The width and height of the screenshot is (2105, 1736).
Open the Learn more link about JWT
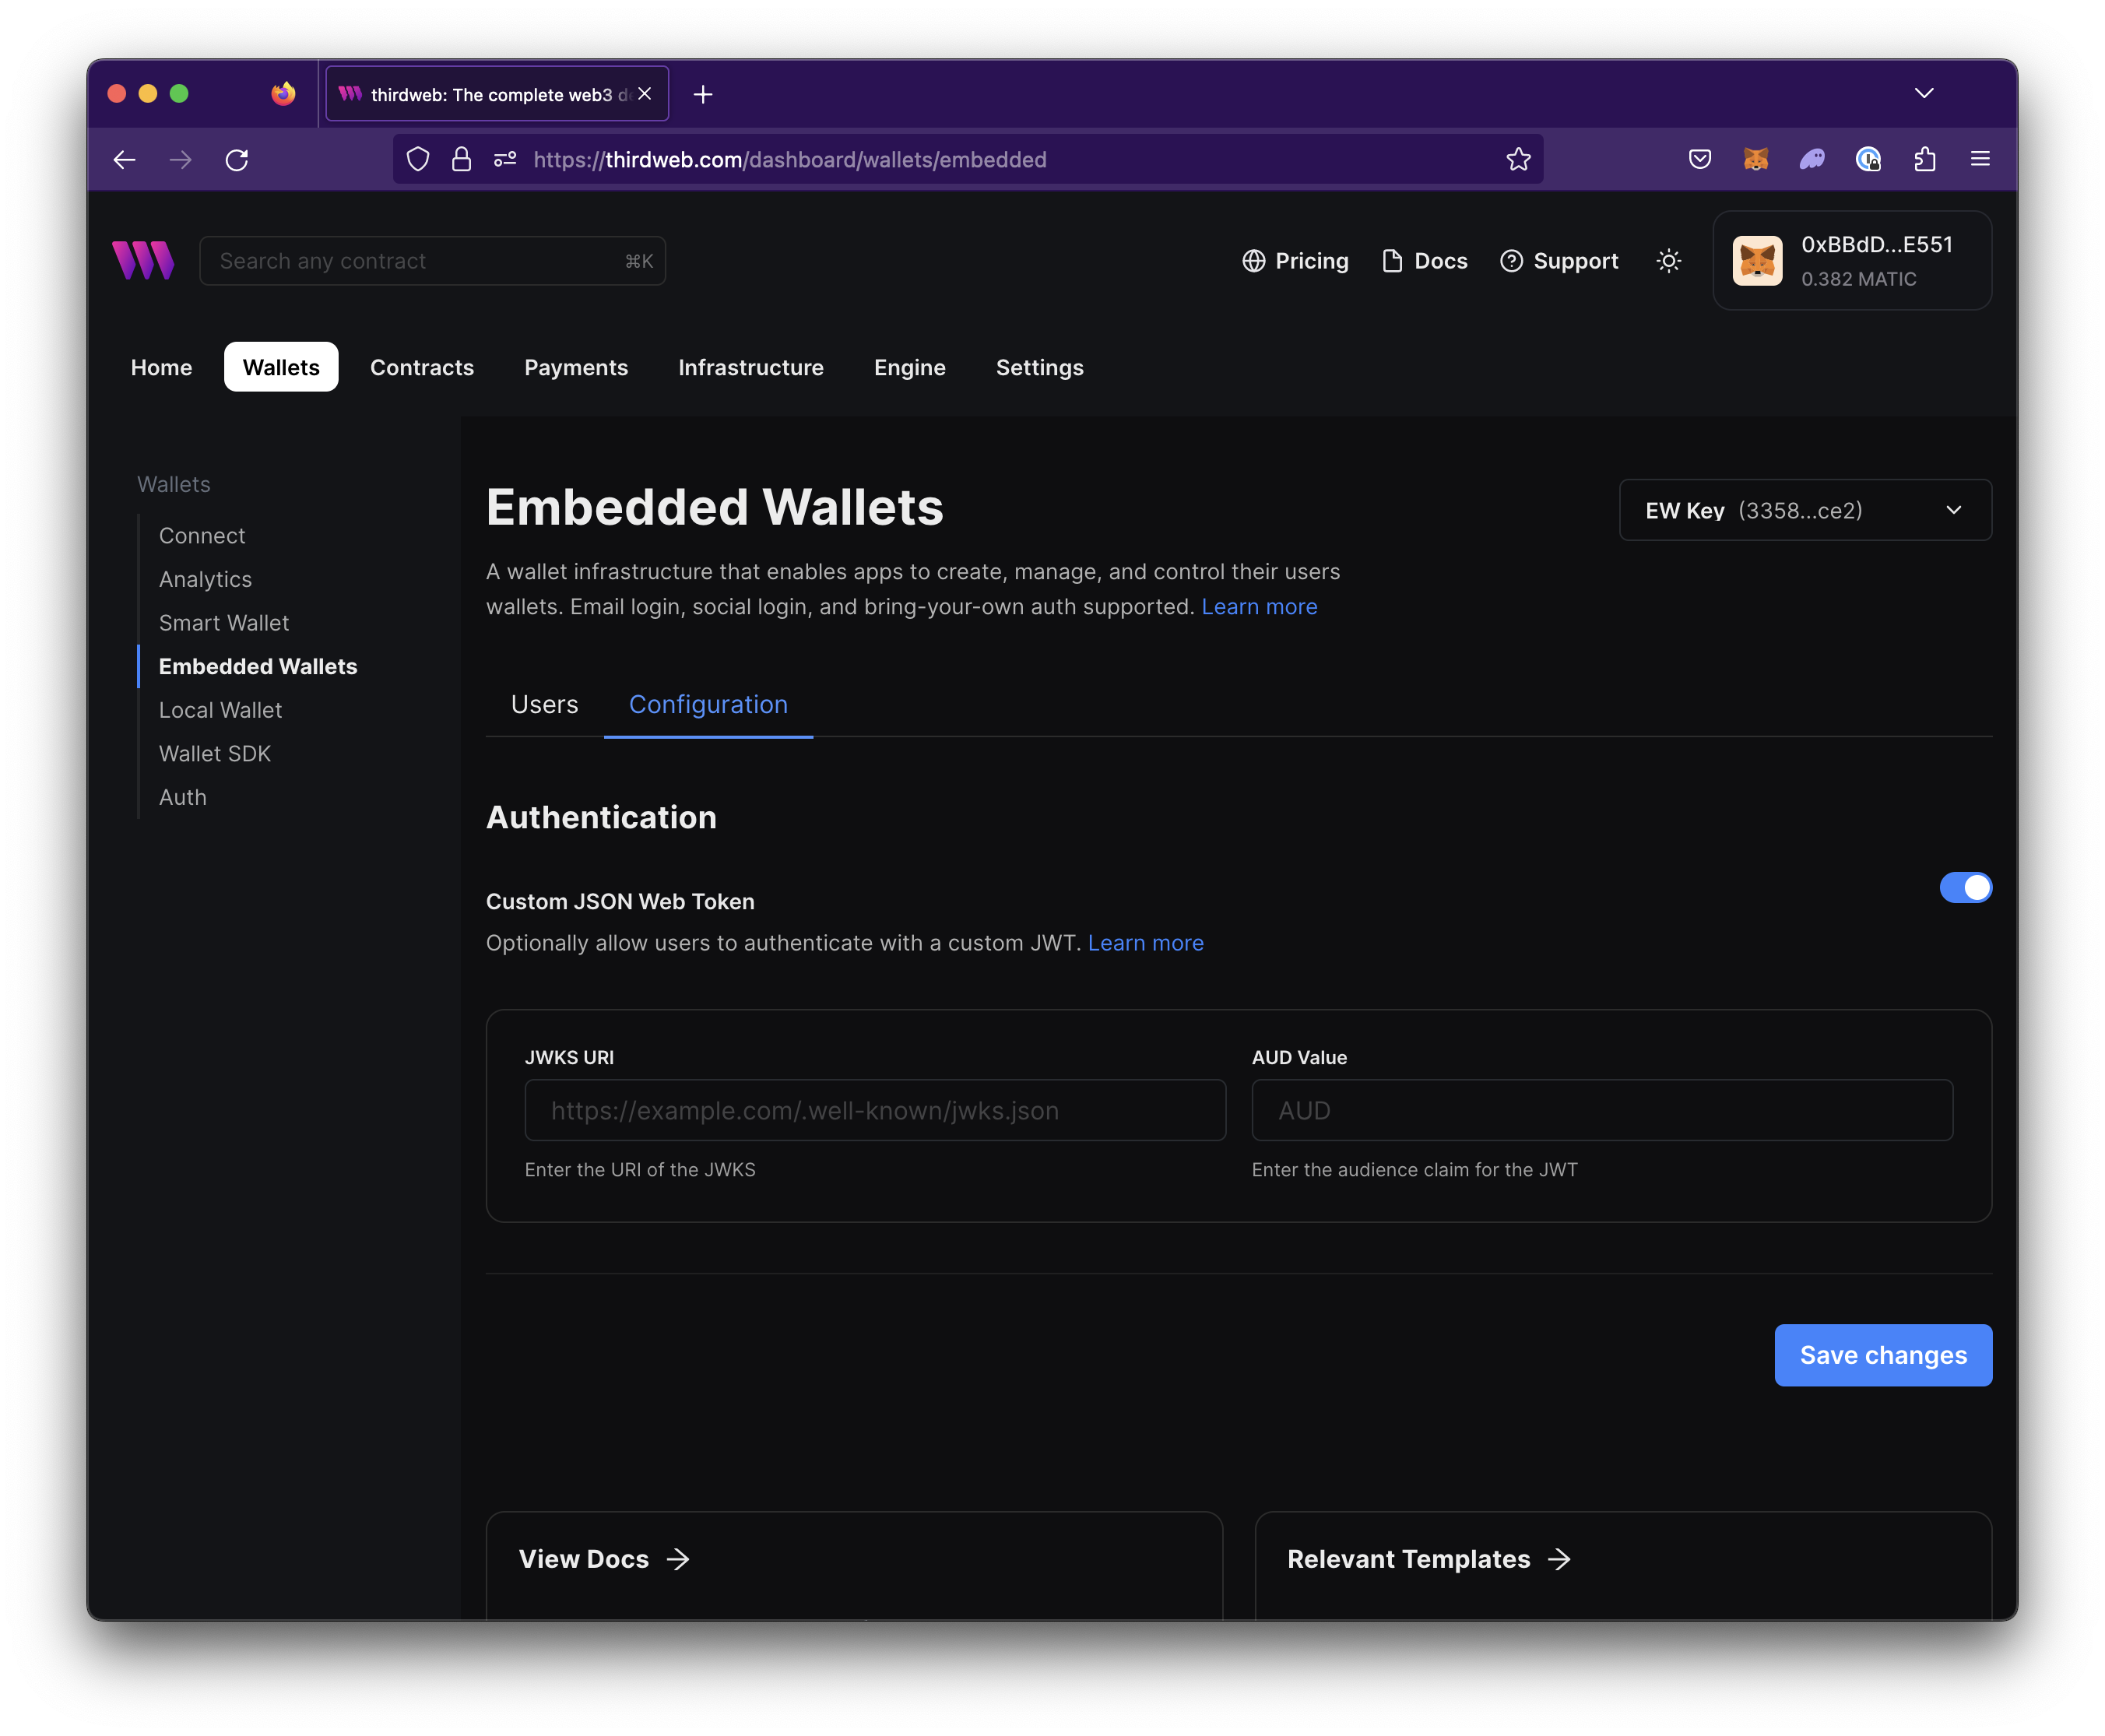(1145, 942)
